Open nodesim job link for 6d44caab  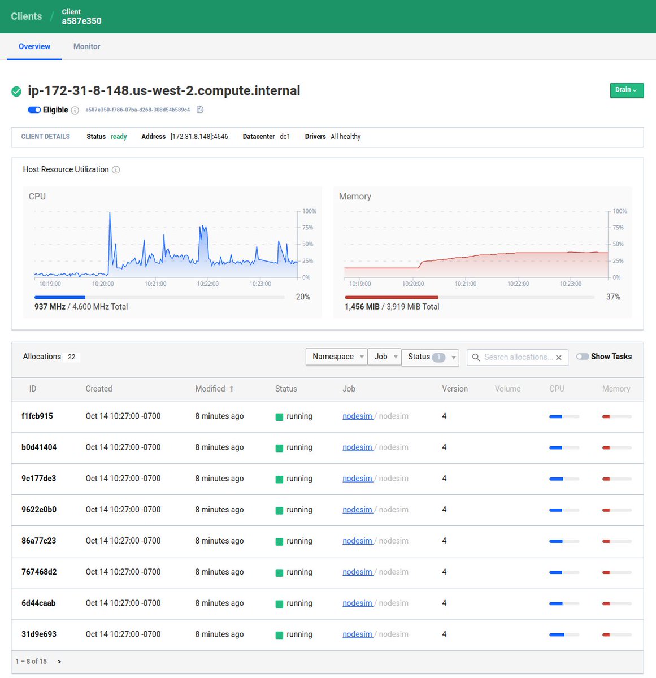[x=357, y=603]
